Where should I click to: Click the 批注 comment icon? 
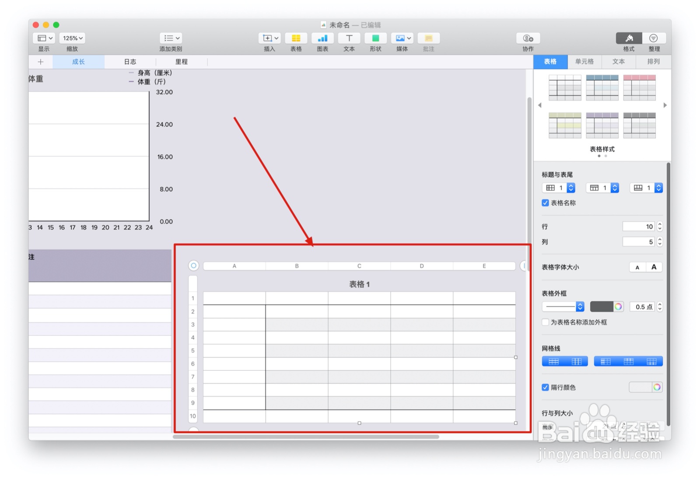(x=429, y=38)
